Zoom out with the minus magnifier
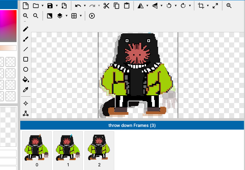Screen dimensions: 245x170 pyautogui.click(x=26, y=16)
